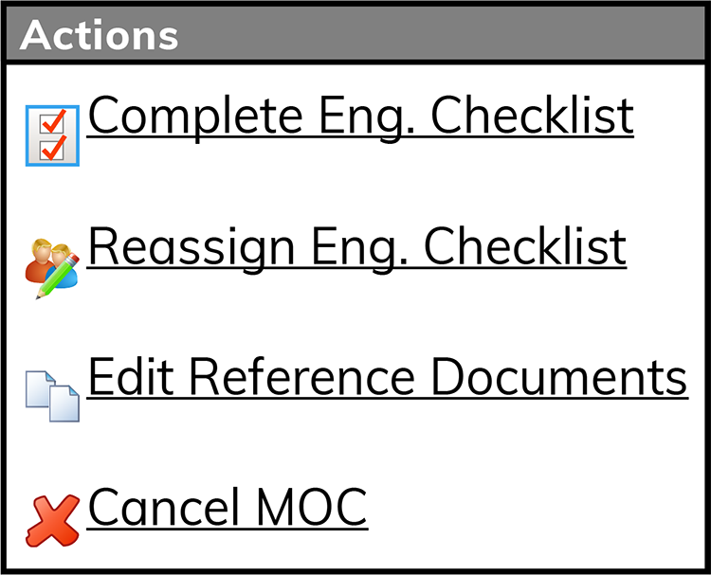The height and width of the screenshot is (575, 711).
Task: Open the Edit Reference Documents link
Action: 387,378
